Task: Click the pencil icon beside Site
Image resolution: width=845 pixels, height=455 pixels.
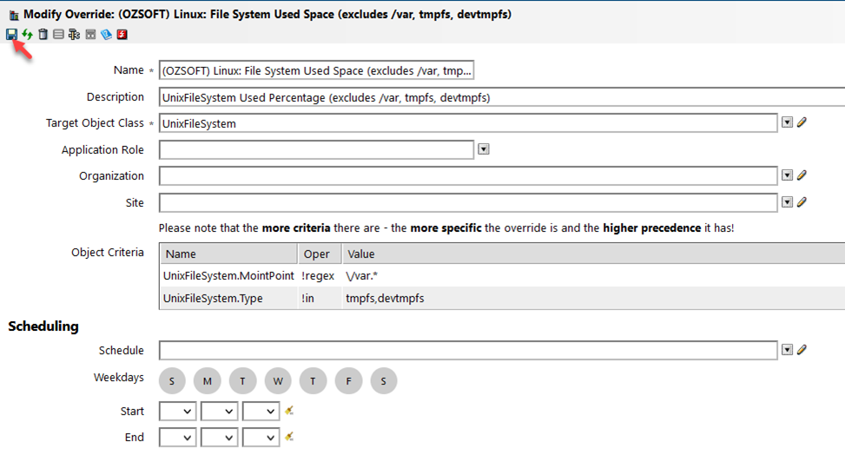Action: tap(802, 202)
